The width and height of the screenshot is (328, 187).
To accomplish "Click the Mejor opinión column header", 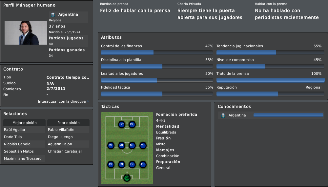I will 25,123.
